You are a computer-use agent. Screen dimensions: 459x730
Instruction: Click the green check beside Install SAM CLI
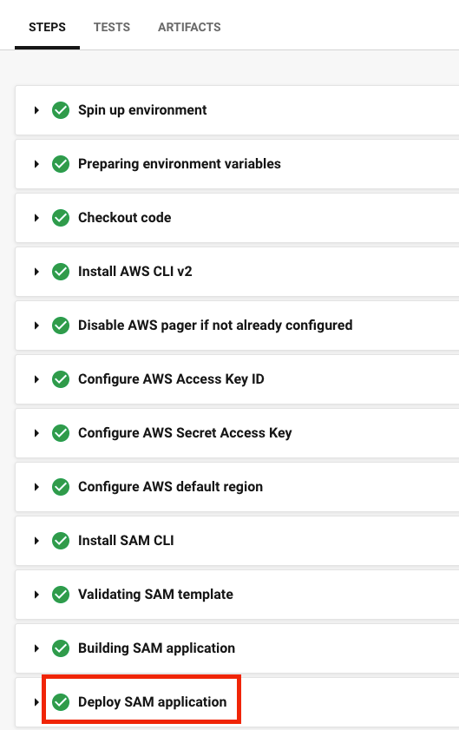coord(61,541)
